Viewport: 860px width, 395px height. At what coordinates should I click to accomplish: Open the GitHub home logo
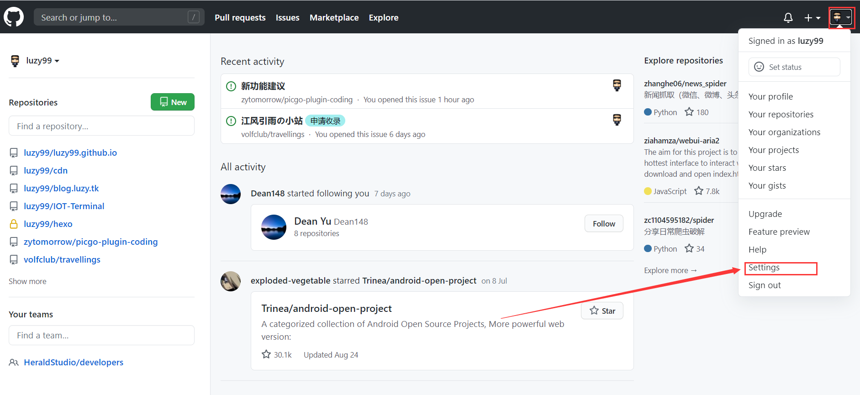(14, 17)
